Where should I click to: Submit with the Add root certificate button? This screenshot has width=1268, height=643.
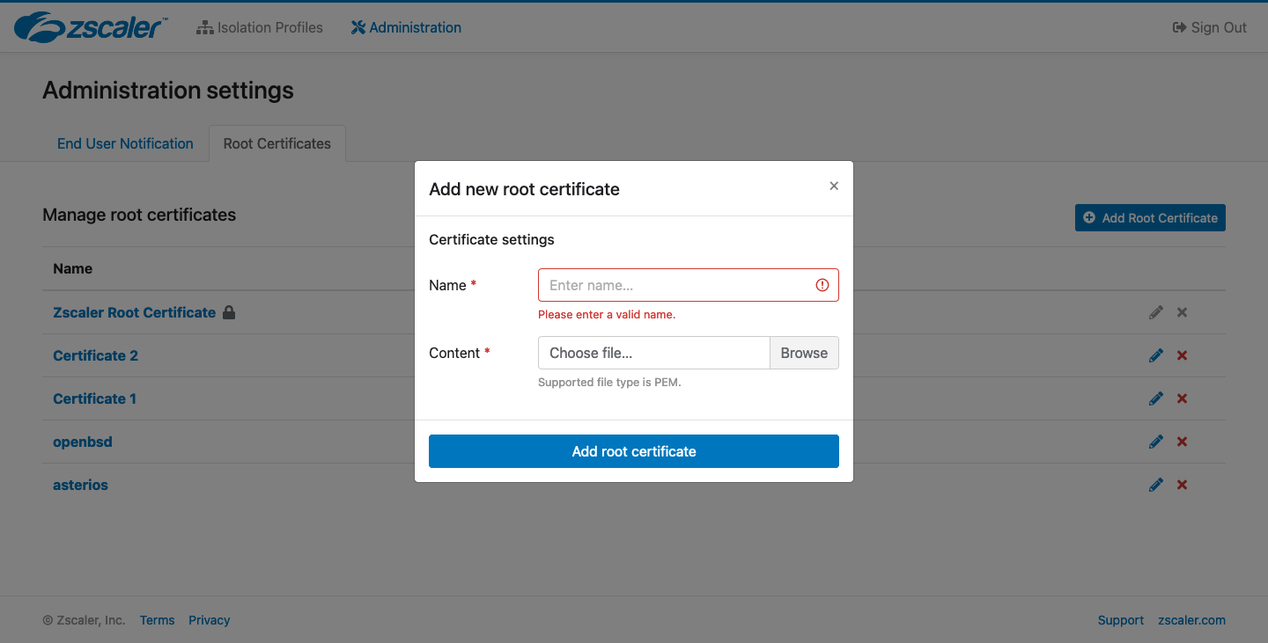pos(633,451)
